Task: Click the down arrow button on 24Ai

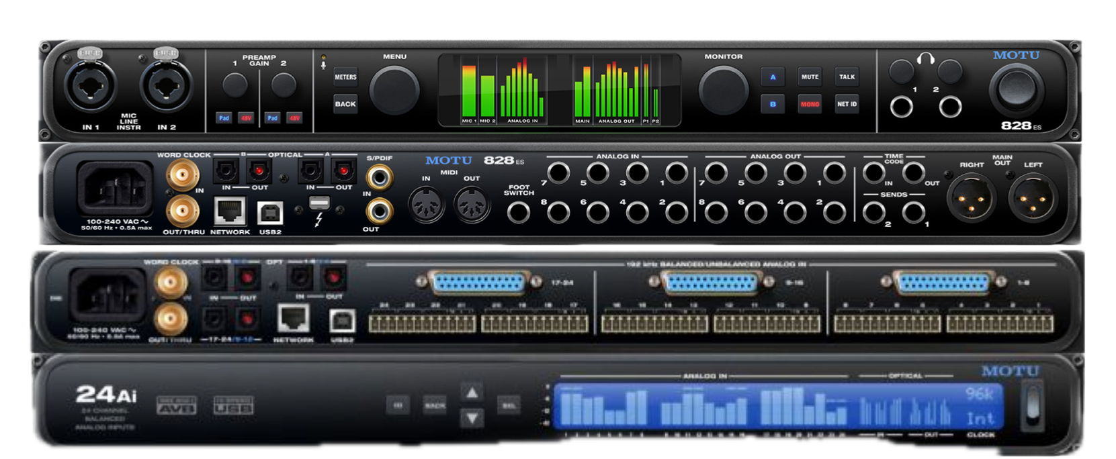Action: pyautogui.click(x=472, y=419)
